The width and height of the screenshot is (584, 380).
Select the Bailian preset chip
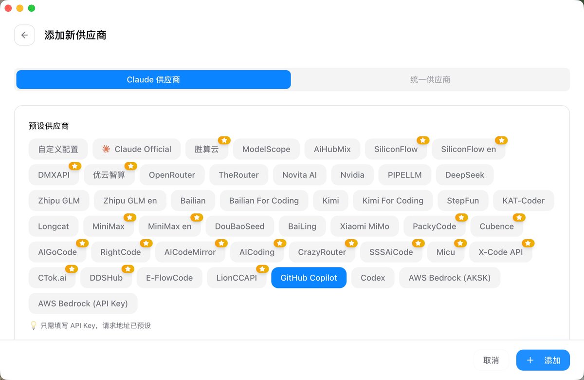193,200
